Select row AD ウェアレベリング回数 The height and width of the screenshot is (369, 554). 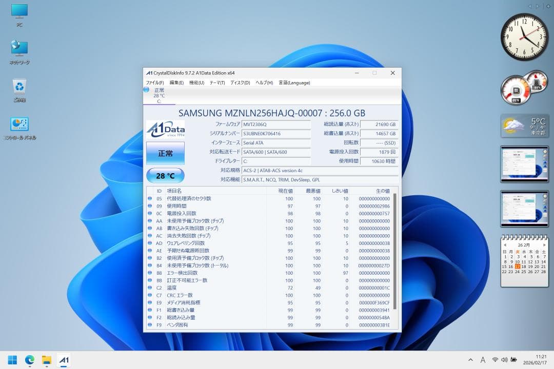(269, 243)
